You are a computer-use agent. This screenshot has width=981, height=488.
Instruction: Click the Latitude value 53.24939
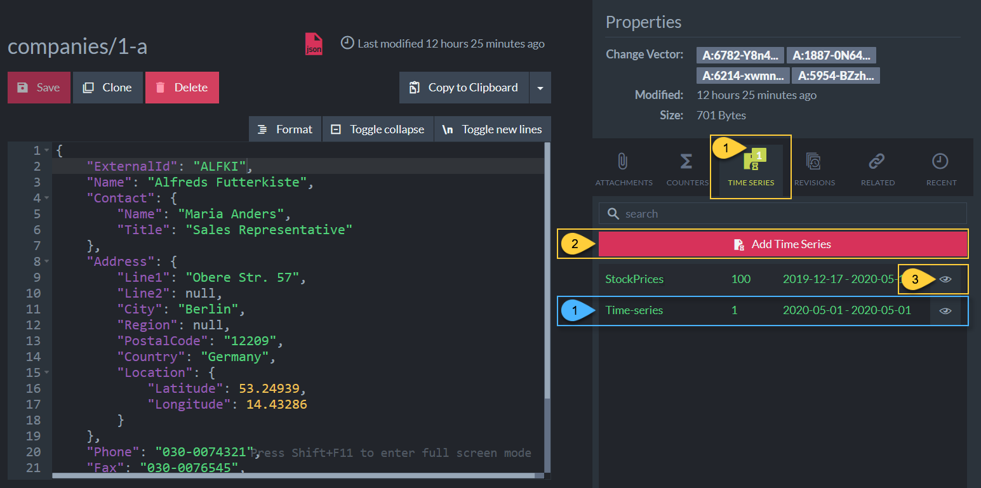tap(269, 388)
